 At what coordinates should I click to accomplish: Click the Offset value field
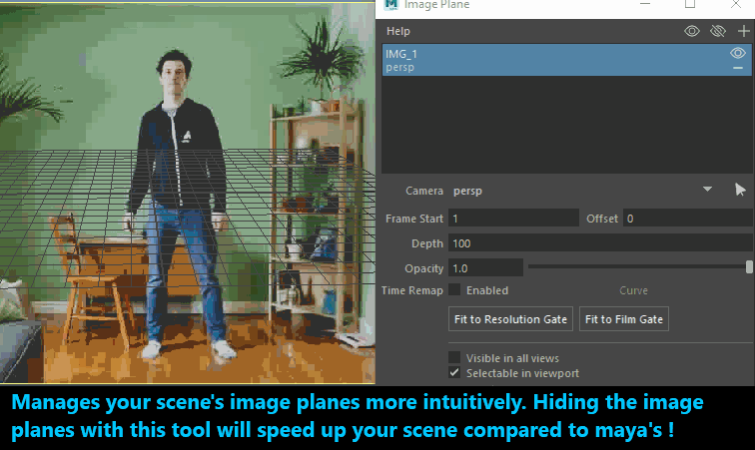tap(687, 218)
